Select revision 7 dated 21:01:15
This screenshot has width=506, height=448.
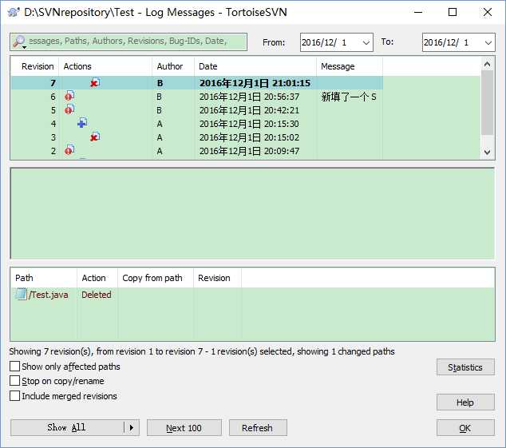point(197,83)
